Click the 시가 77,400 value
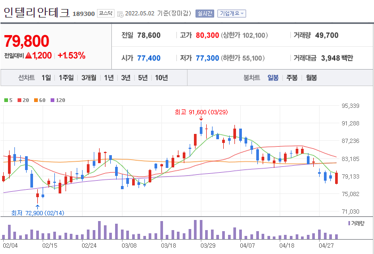374x254 pixels. click(x=149, y=58)
